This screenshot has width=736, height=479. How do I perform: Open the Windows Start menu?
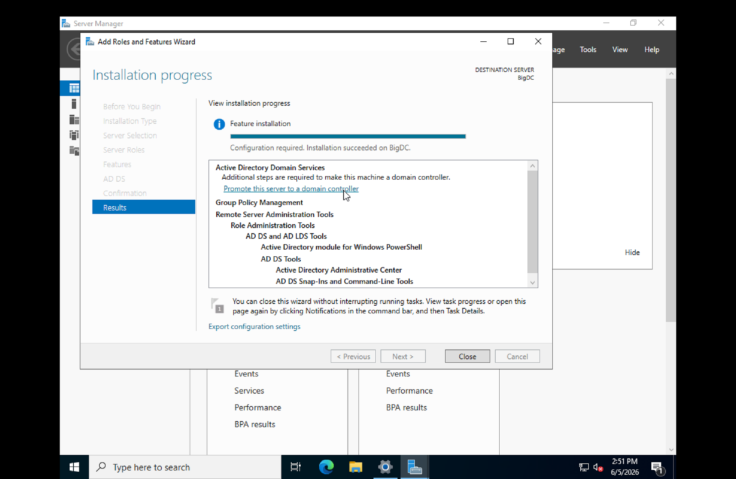click(x=74, y=467)
